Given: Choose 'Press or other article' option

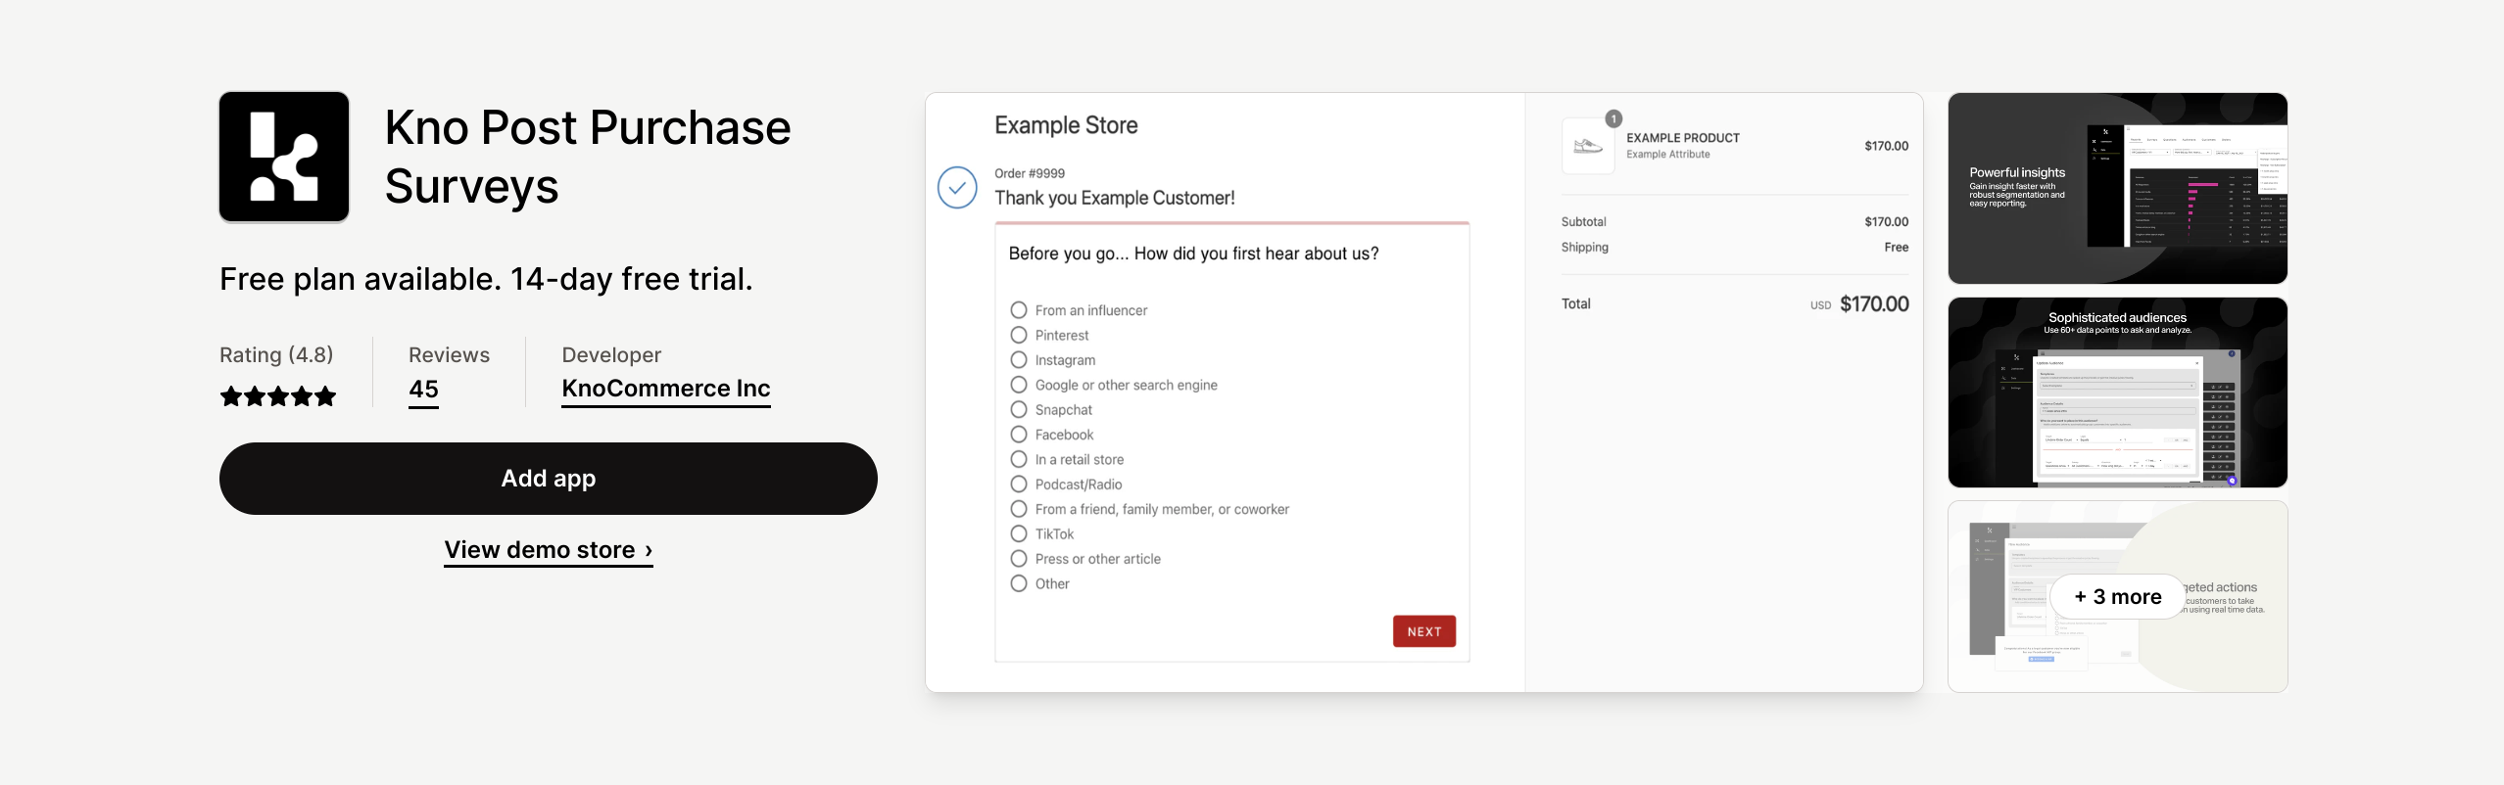Looking at the screenshot, I should 1019,559.
